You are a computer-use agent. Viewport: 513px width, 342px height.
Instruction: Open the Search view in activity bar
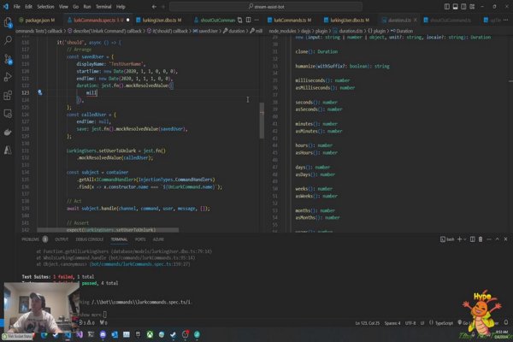point(8,40)
